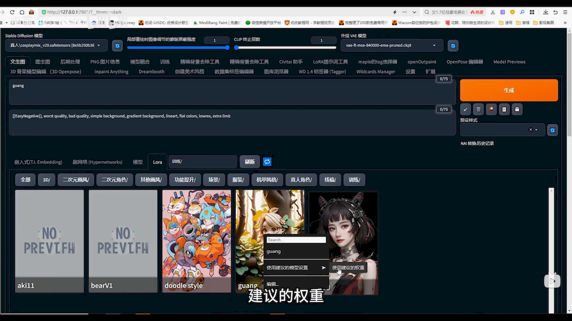Expand the 预设样式 styles dropdown

pos(536,130)
